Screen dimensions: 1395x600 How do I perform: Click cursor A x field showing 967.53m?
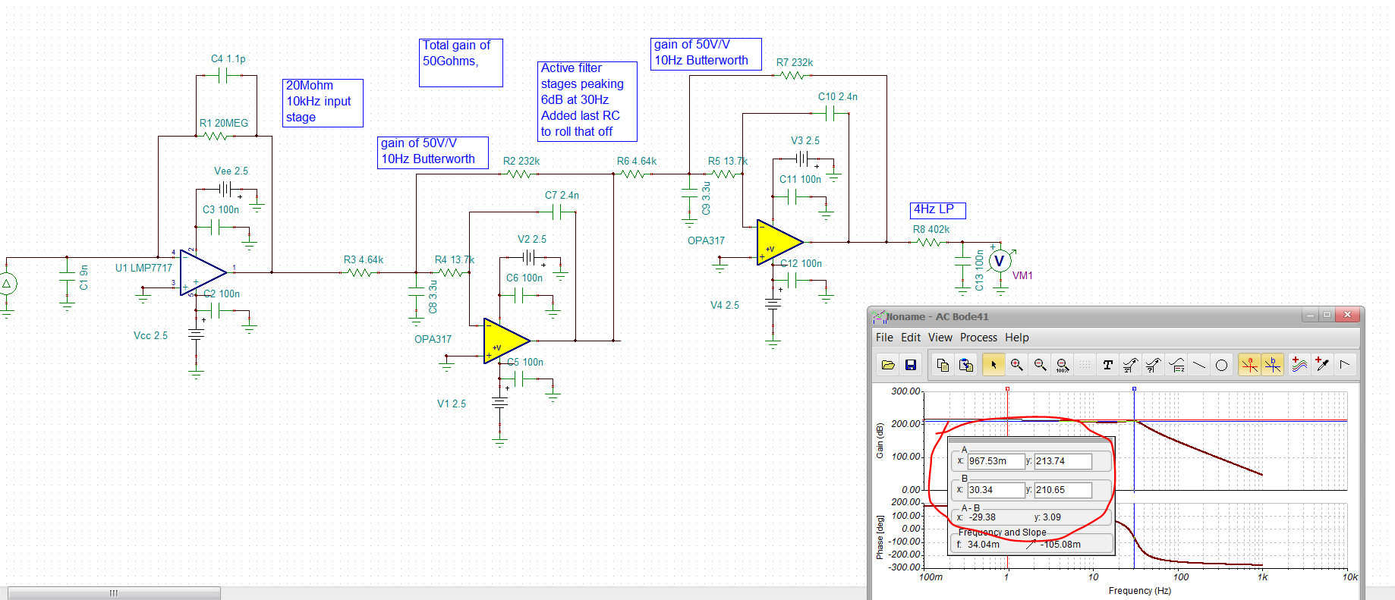click(996, 461)
